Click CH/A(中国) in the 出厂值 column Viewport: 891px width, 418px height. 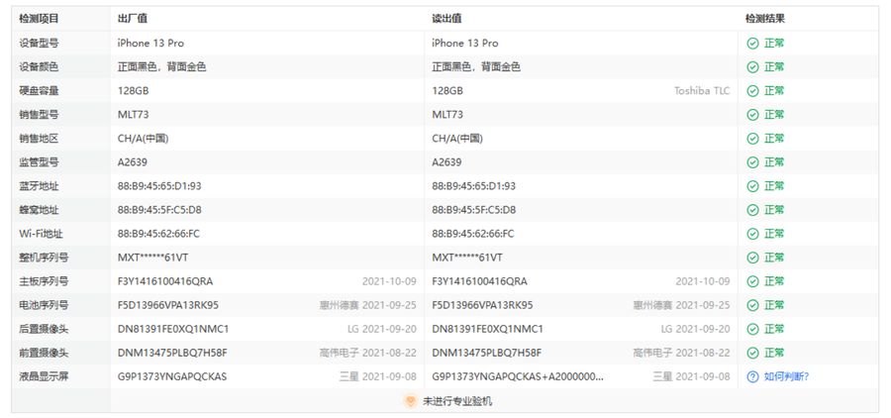point(143,139)
